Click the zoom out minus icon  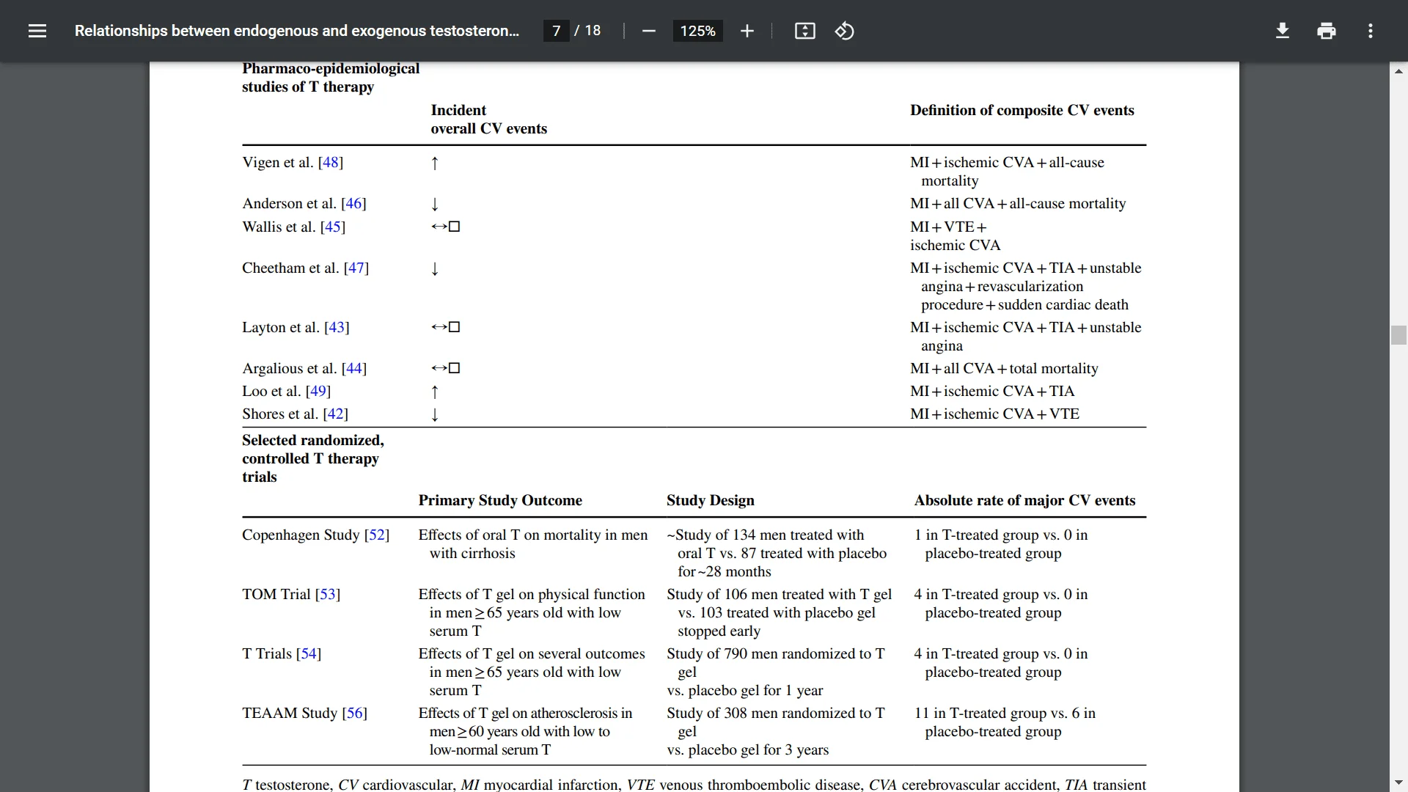tap(648, 31)
